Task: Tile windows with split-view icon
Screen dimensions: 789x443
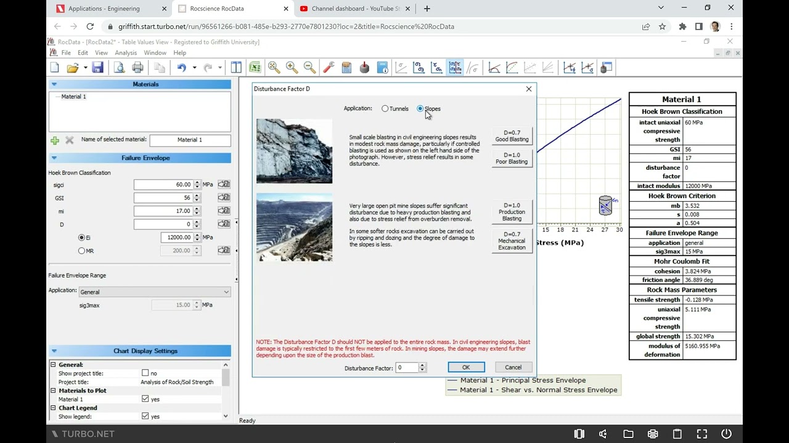Action: point(236,68)
